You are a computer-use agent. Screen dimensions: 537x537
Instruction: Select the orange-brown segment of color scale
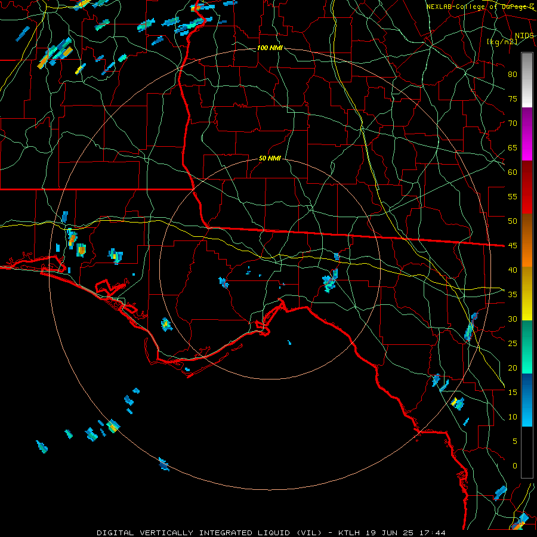[527, 240]
